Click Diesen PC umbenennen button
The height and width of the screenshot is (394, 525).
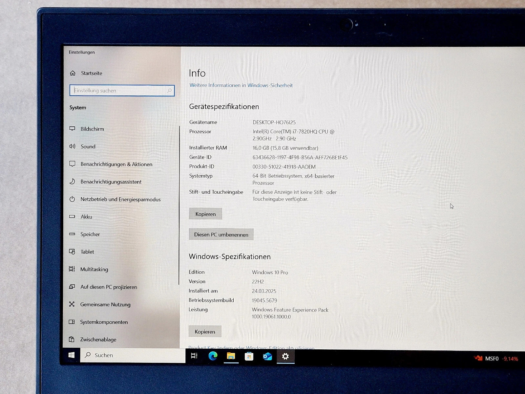pyautogui.click(x=221, y=234)
